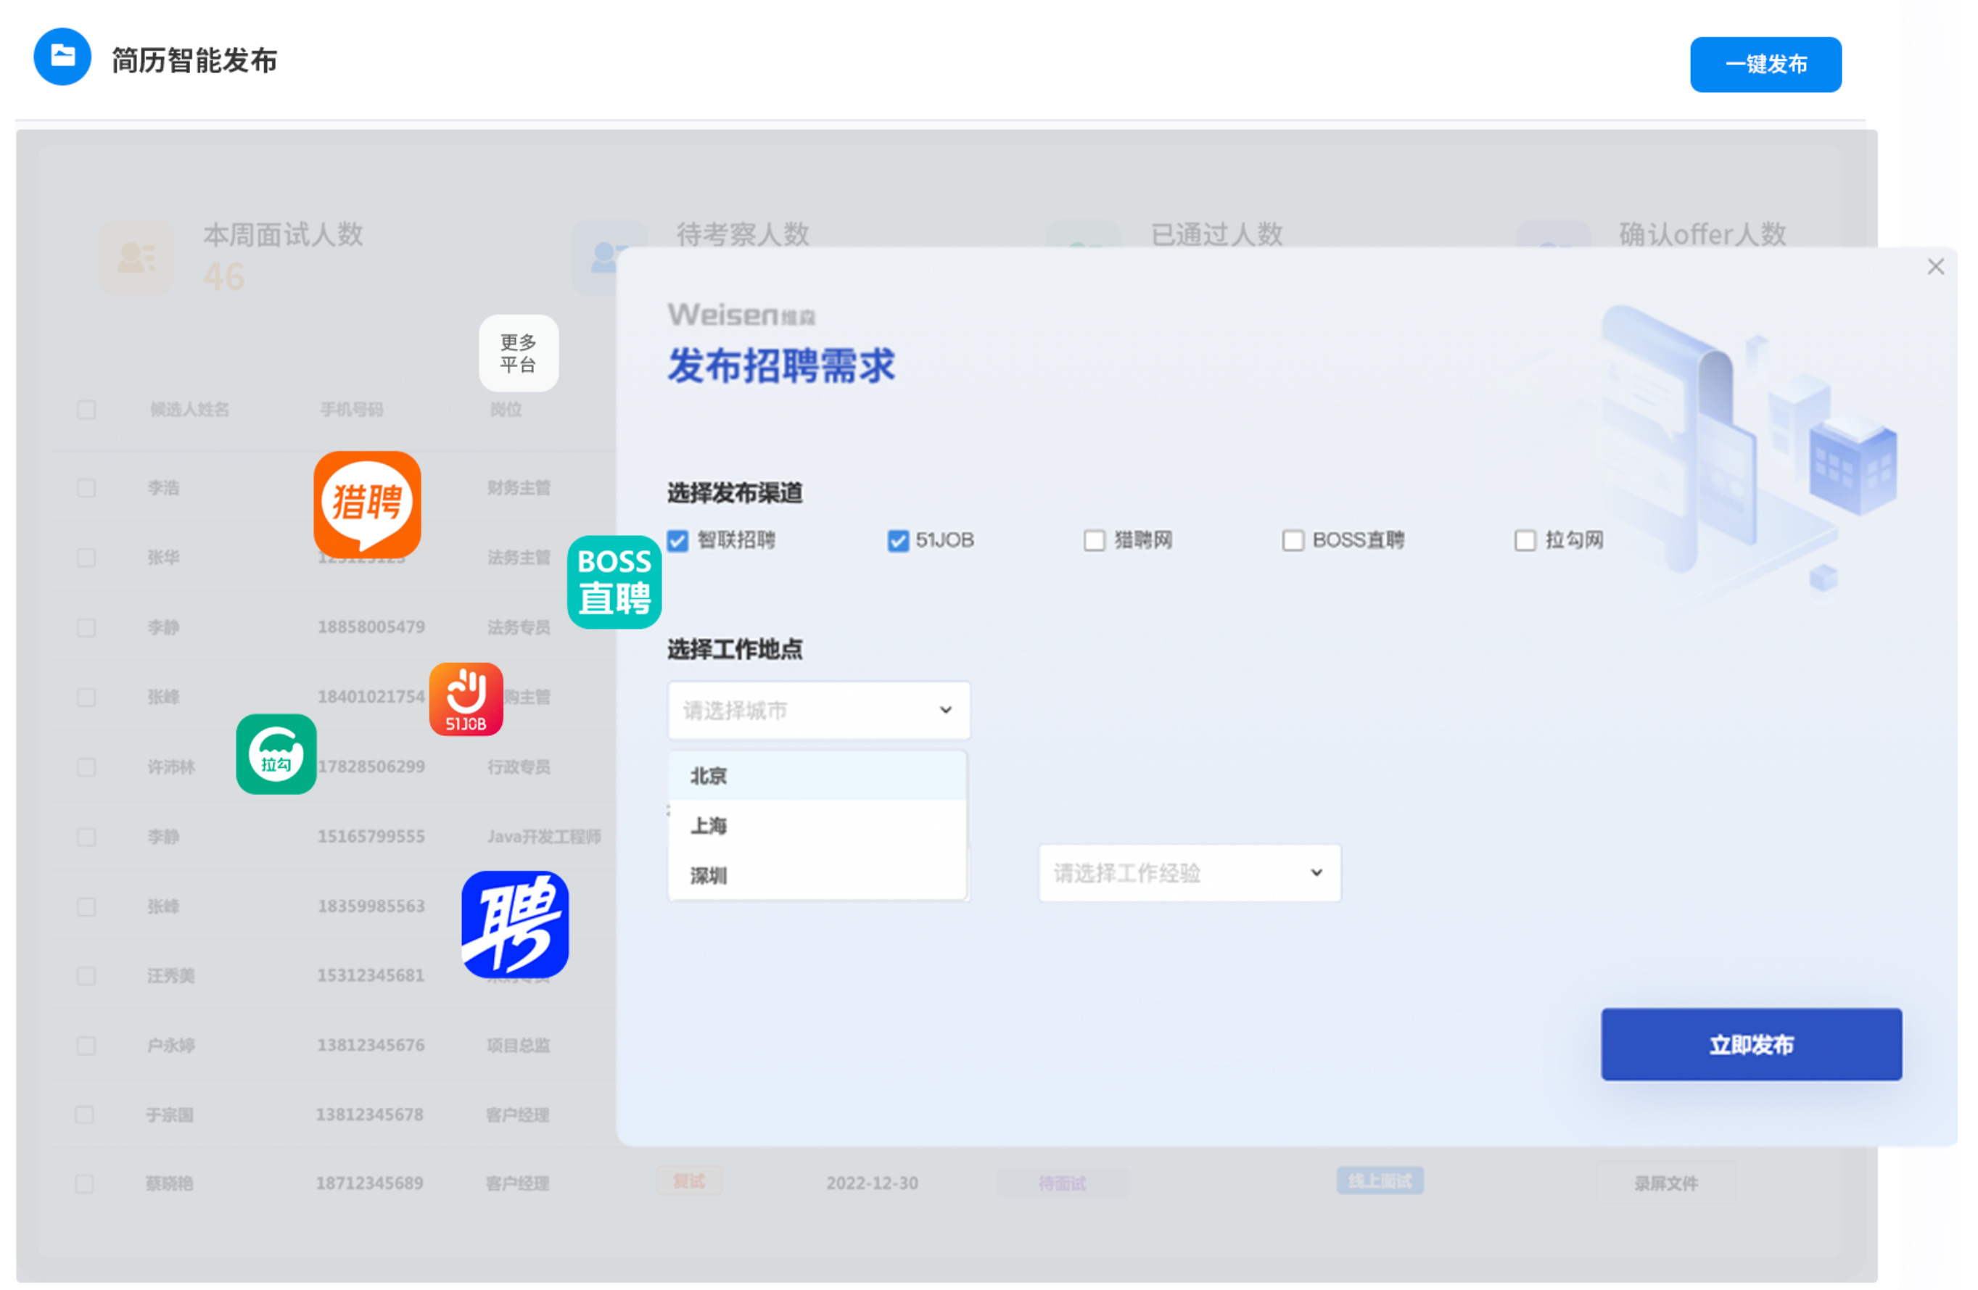Click the phone number 18712345689
The image size is (1978, 1290).
pos(369,1183)
